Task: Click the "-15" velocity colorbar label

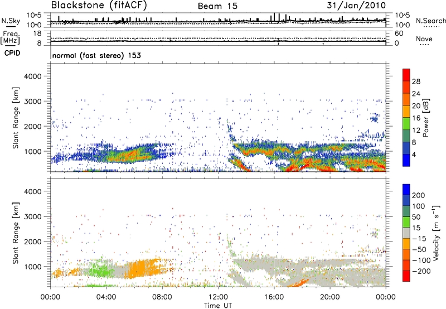Action: point(419,239)
